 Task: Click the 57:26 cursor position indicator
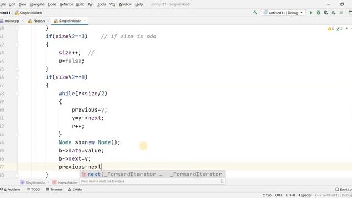pyautogui.click(x=267, y=195)
